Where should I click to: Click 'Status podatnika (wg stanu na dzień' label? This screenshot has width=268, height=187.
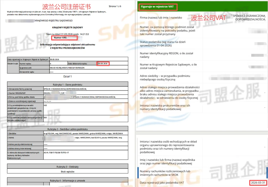(163, 44)
